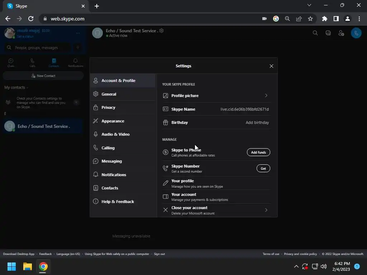Click the Close your account X icon
The image size is (367, 275).
click(x=166, y=210)
